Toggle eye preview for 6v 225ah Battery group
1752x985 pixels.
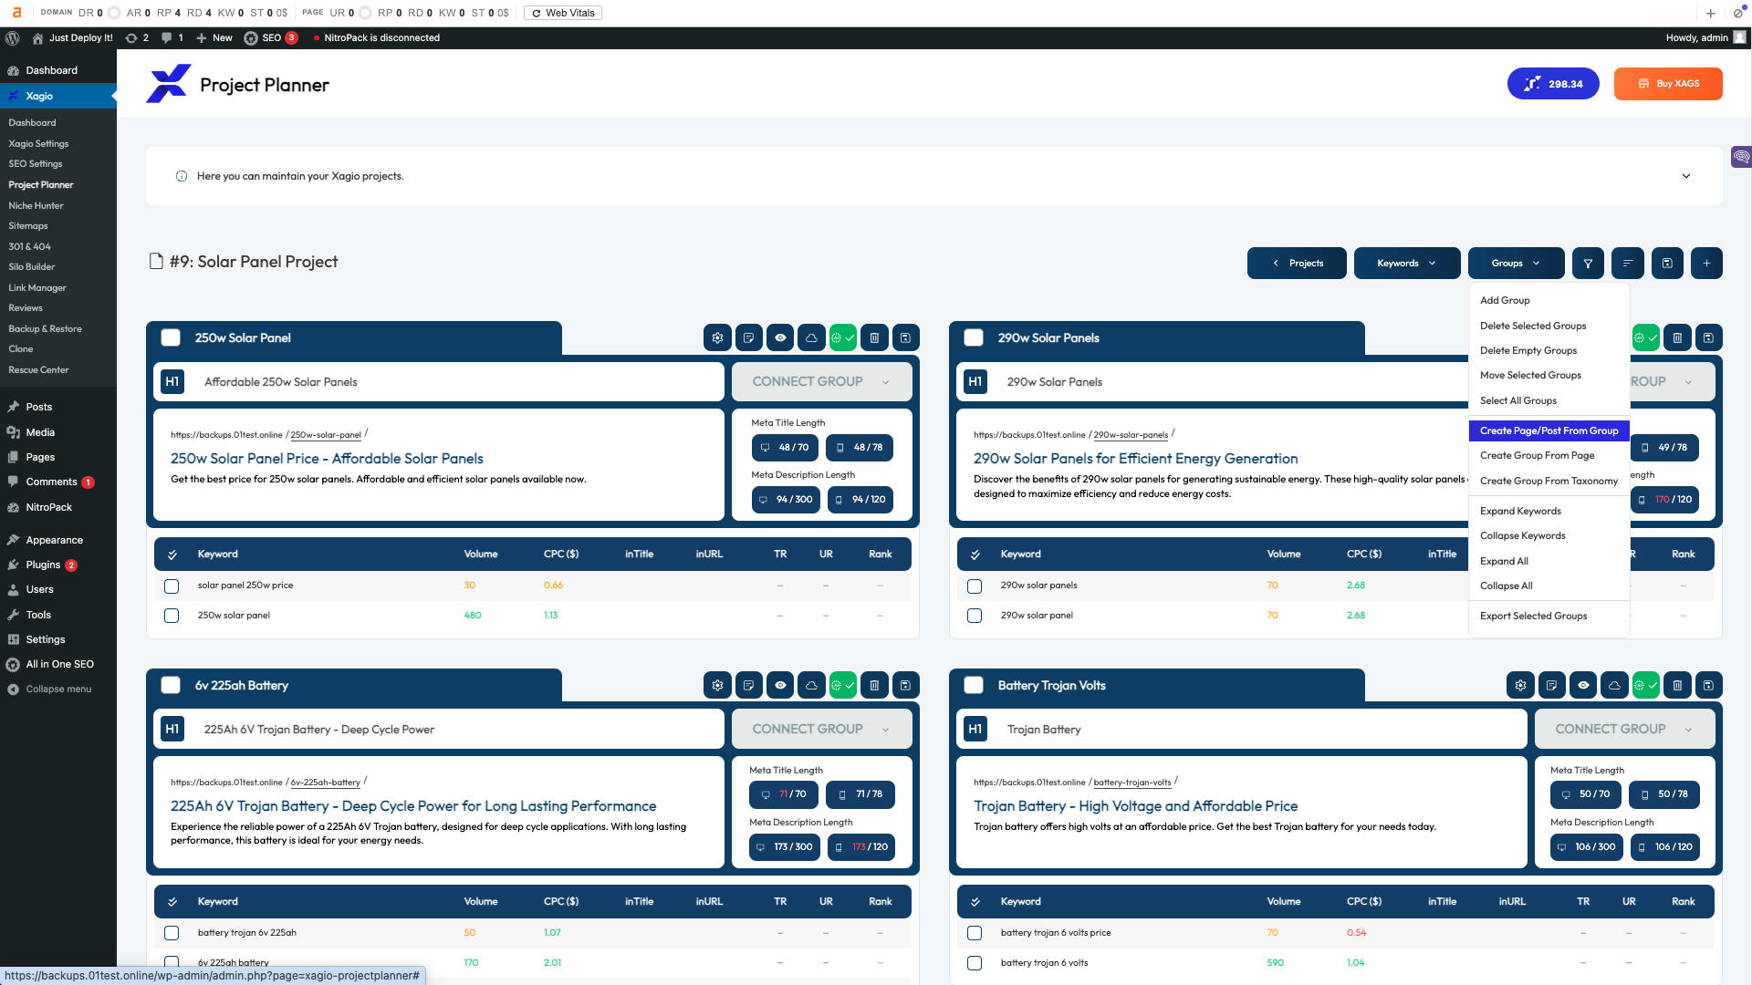point(780,686)
